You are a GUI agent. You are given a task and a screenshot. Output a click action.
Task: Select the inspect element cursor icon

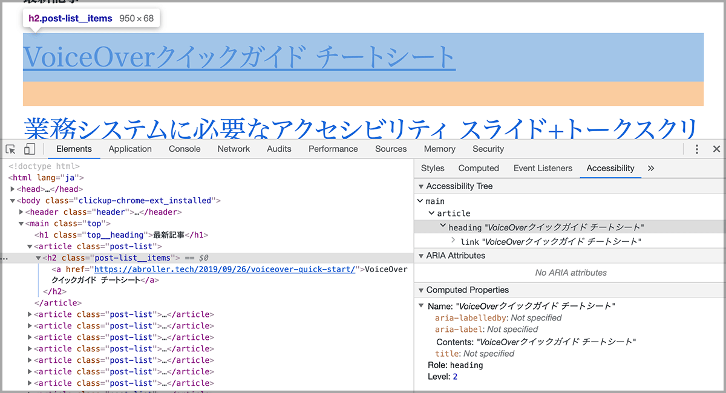(10, 148)
